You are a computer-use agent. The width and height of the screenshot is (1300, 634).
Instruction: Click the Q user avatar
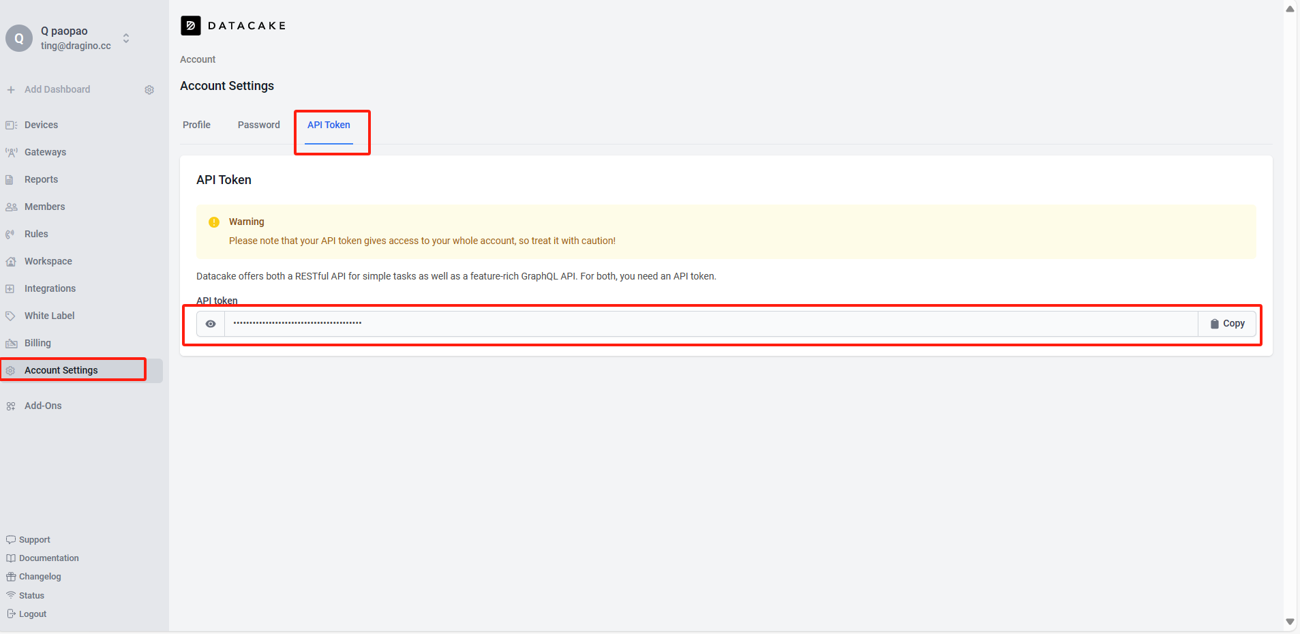coord(19,38)
